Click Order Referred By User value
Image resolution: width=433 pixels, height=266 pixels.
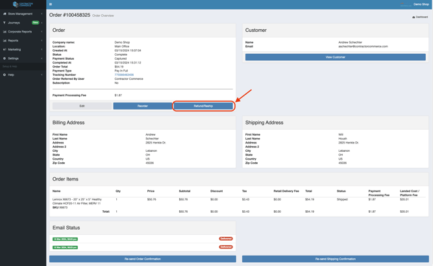[129, 79]
